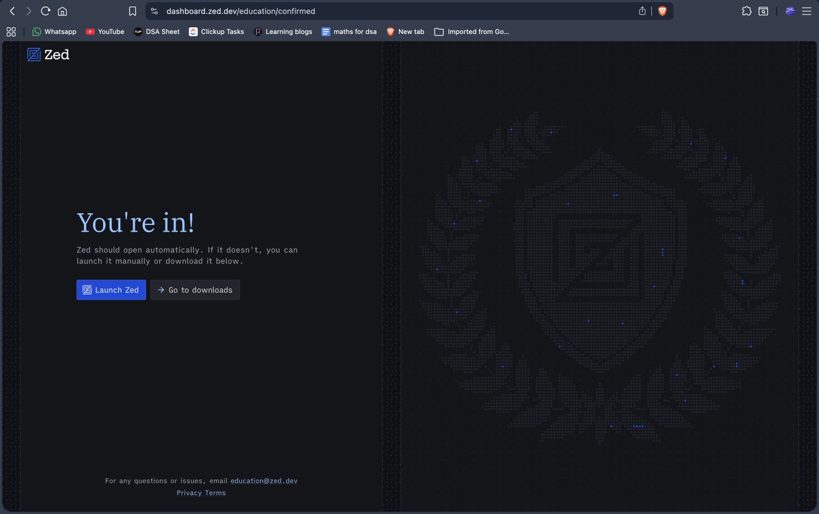Open the YouTube bookmark
Screen dimensions: 819x514
point(105,32)
